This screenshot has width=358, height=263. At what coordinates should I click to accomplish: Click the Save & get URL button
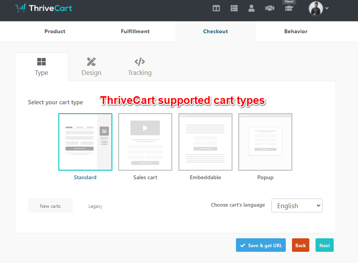[261, 245]
